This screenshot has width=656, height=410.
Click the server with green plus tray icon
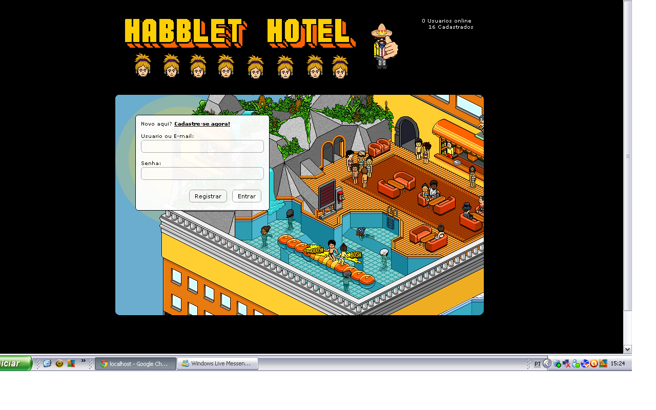coord(558,364)
